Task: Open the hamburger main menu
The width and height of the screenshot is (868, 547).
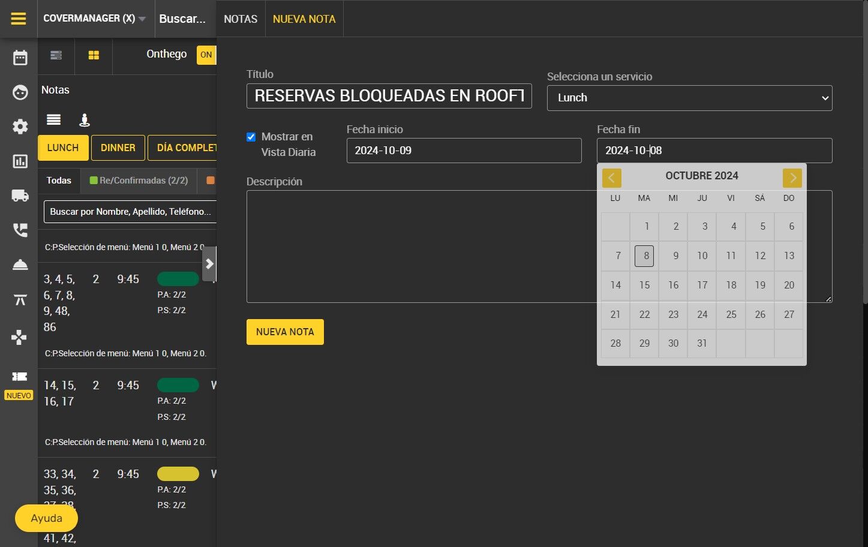Action: click(19, 19)
